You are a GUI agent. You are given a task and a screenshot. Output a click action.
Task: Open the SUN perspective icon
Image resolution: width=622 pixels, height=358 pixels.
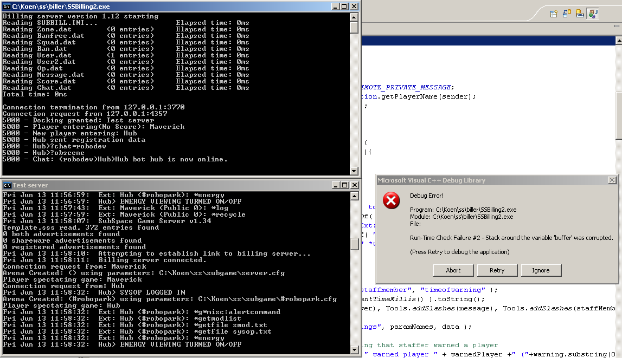point(580,14)
